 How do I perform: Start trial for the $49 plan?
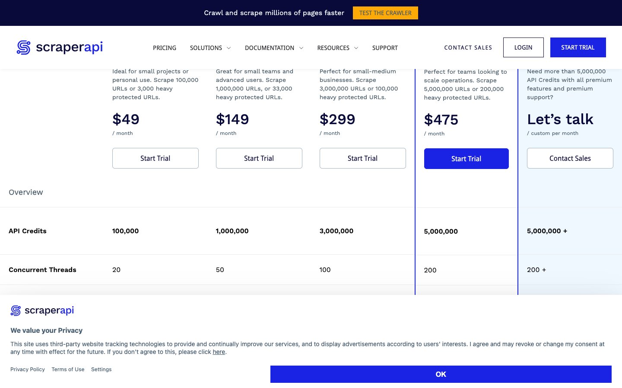click(x=155, y=158)
